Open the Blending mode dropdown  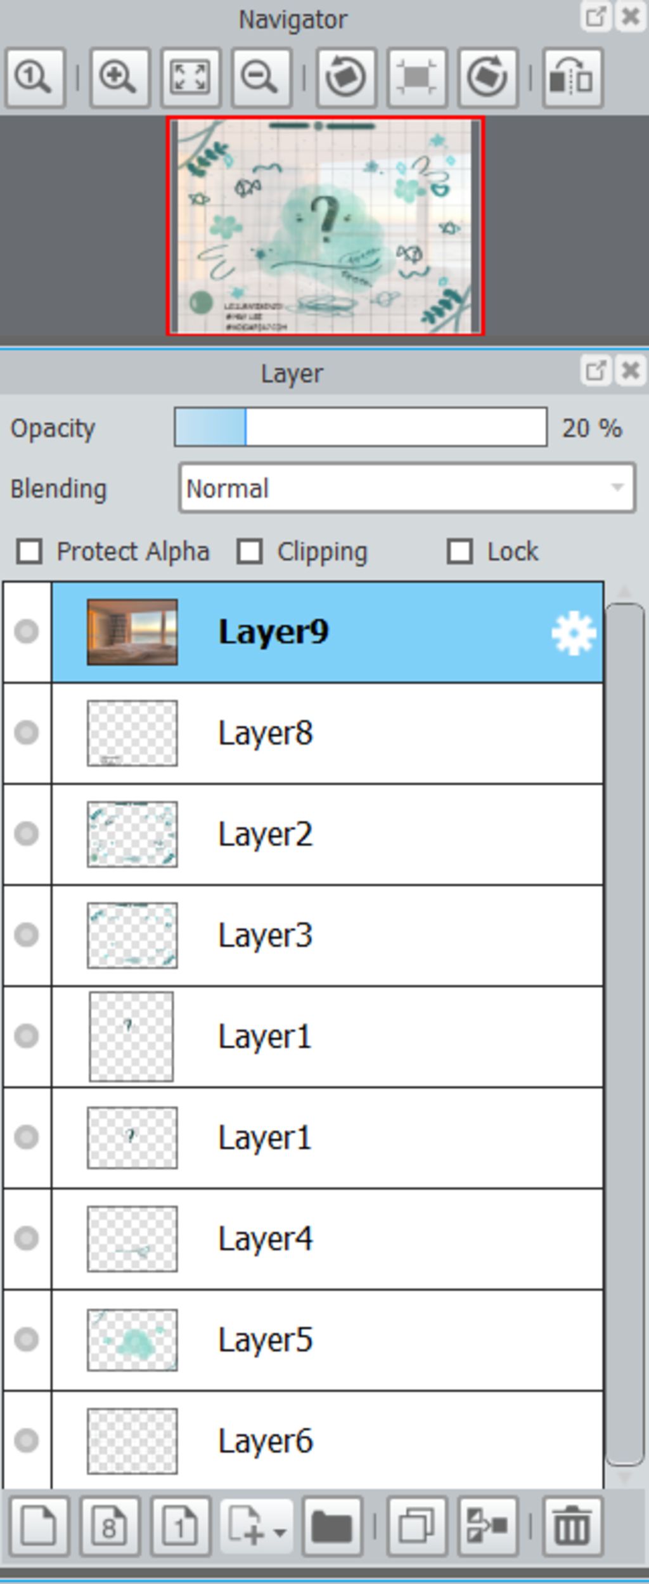click(407, 488)
